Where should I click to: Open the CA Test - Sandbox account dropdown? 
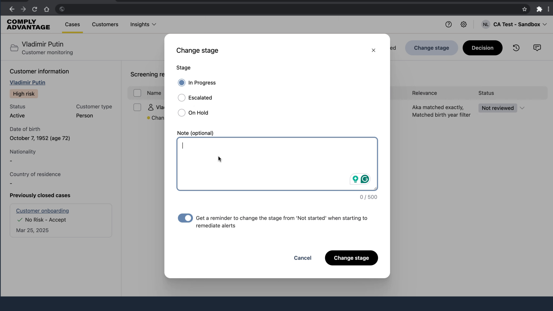(516, 24)
